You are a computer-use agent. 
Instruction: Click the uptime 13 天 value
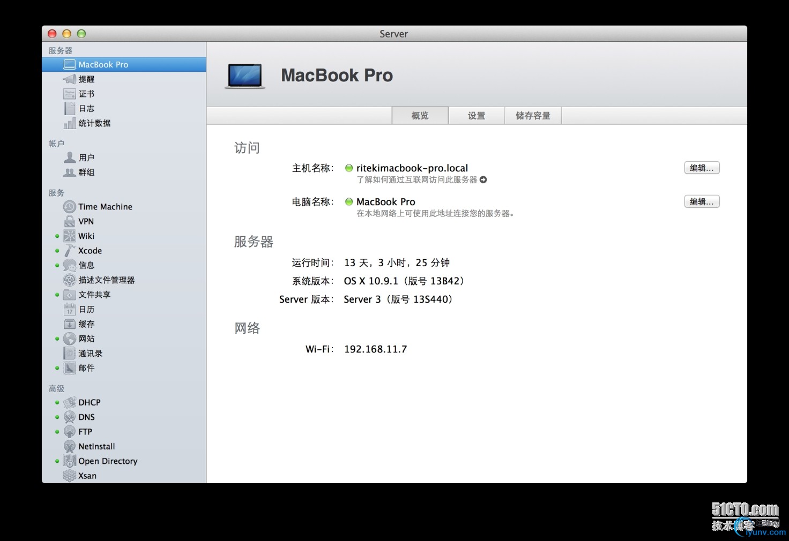397,263
